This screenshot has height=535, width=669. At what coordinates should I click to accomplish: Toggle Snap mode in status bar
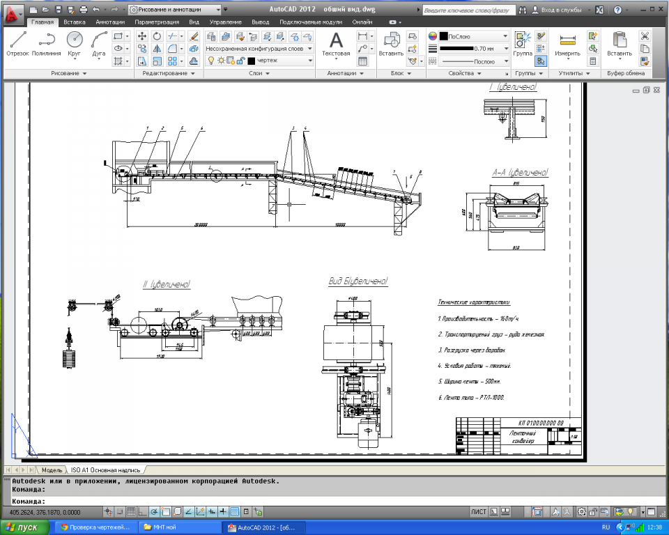120,511
